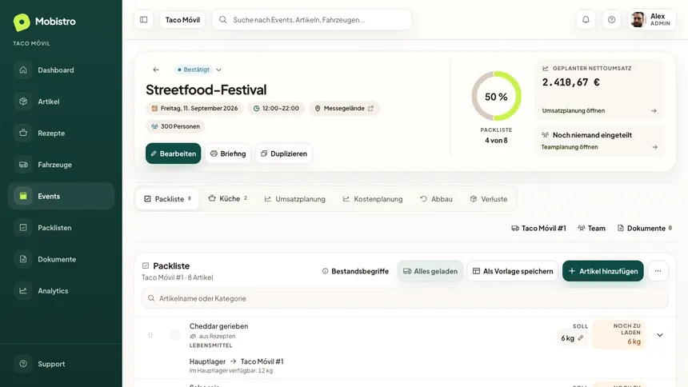The height and width of the screenshot is (387, 688).
Task: Check the Cheddar gerieben row circle
Action: pos(175,335)
